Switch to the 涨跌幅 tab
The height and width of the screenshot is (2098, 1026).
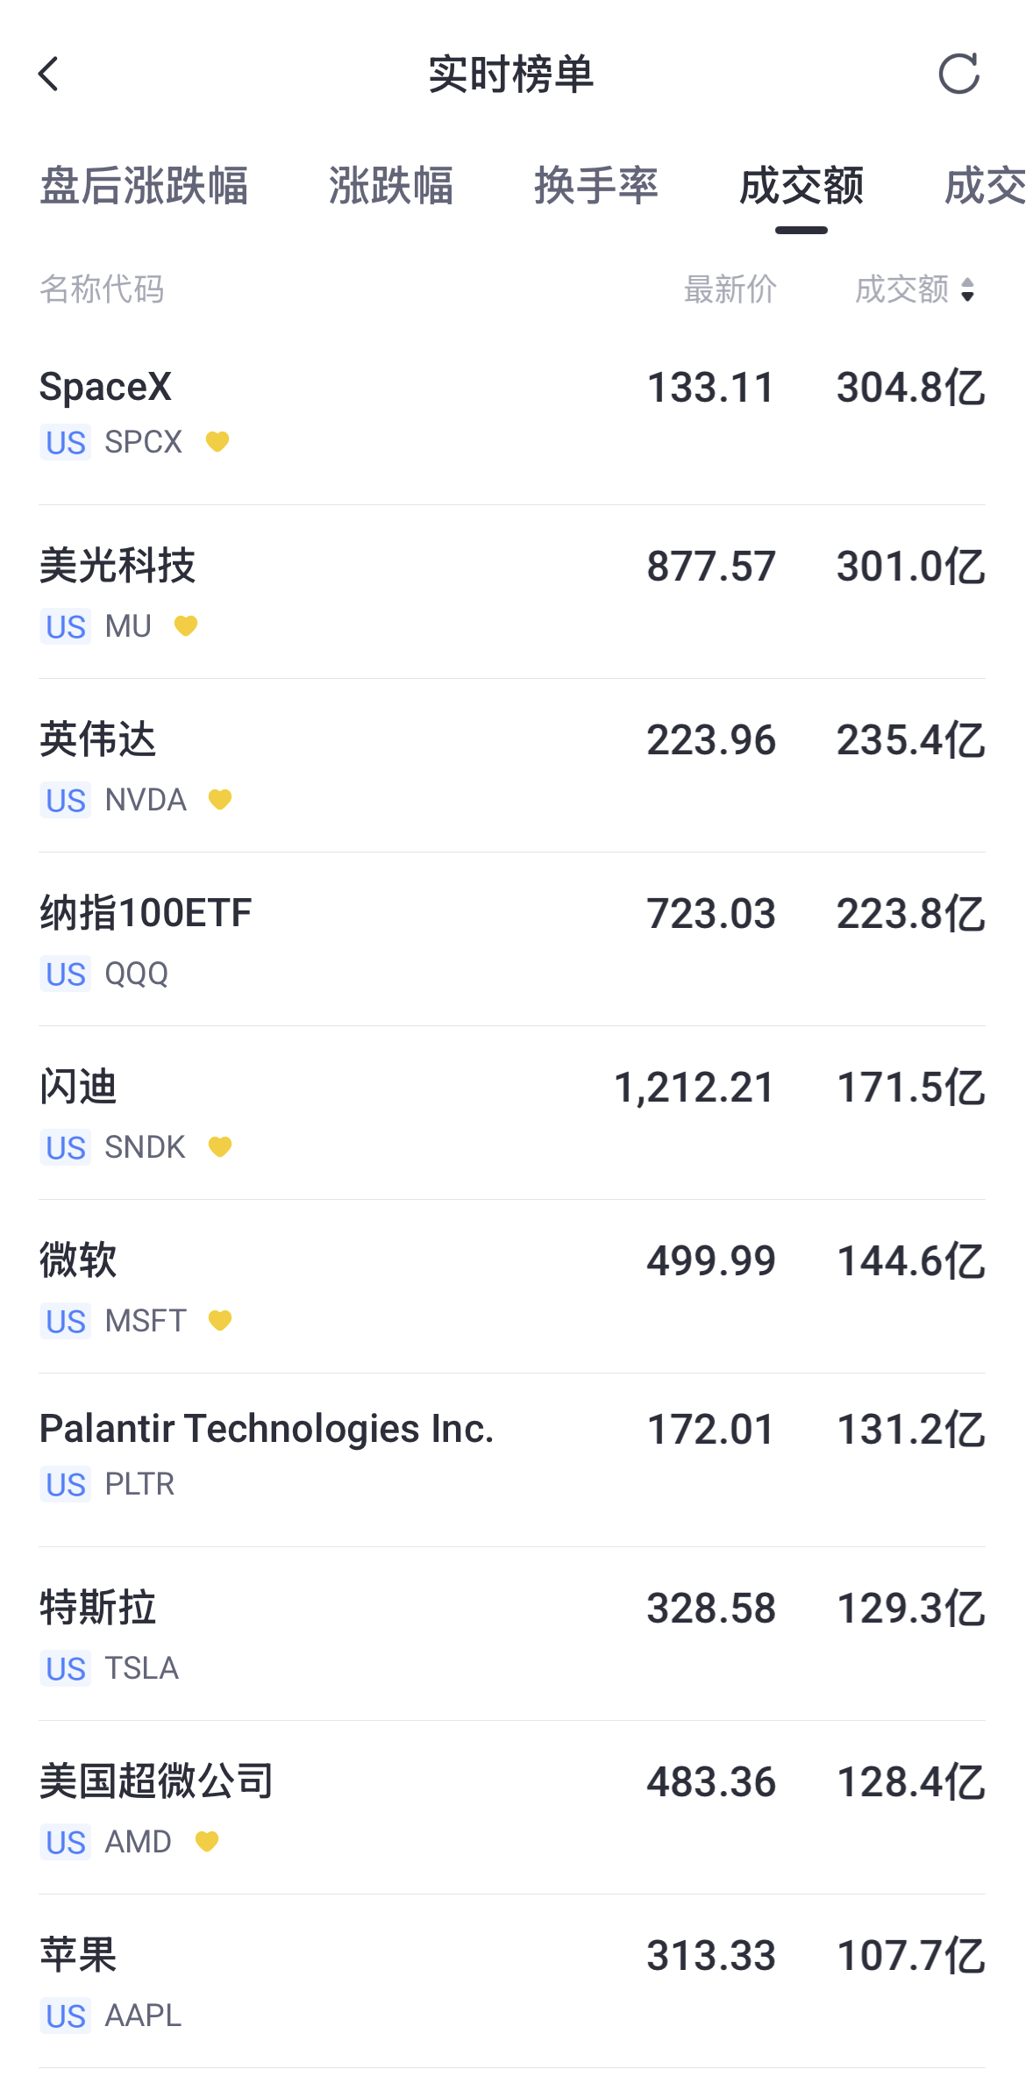[391, 186]
